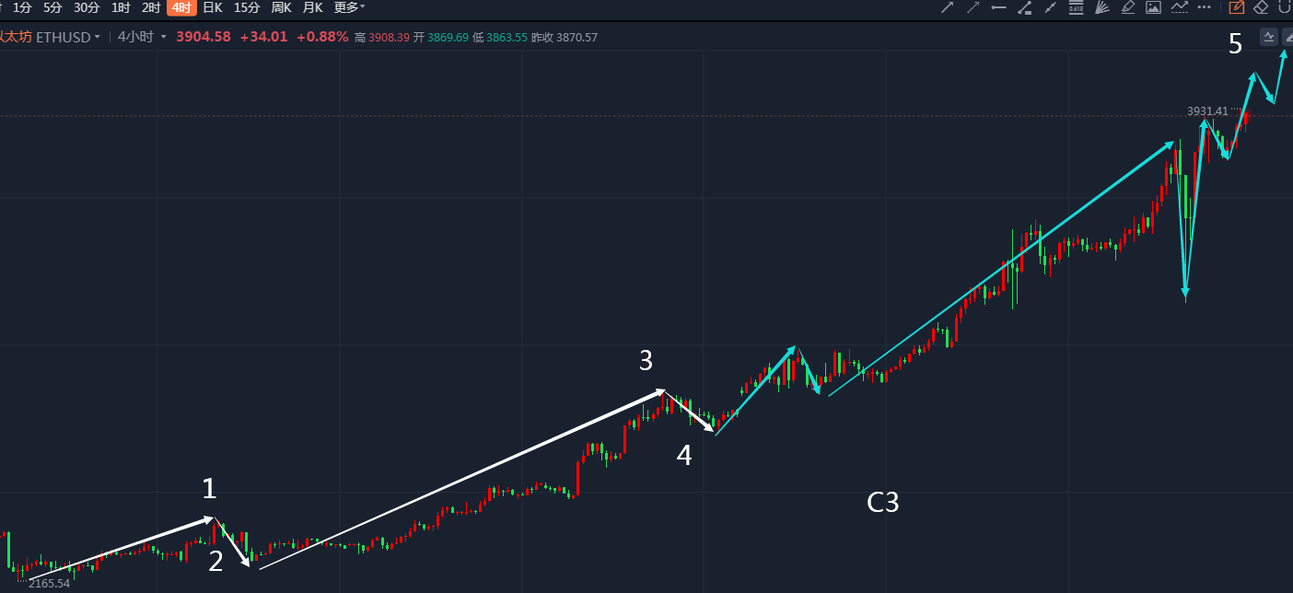Switch to 1时 timeframe

click(121, 7)
